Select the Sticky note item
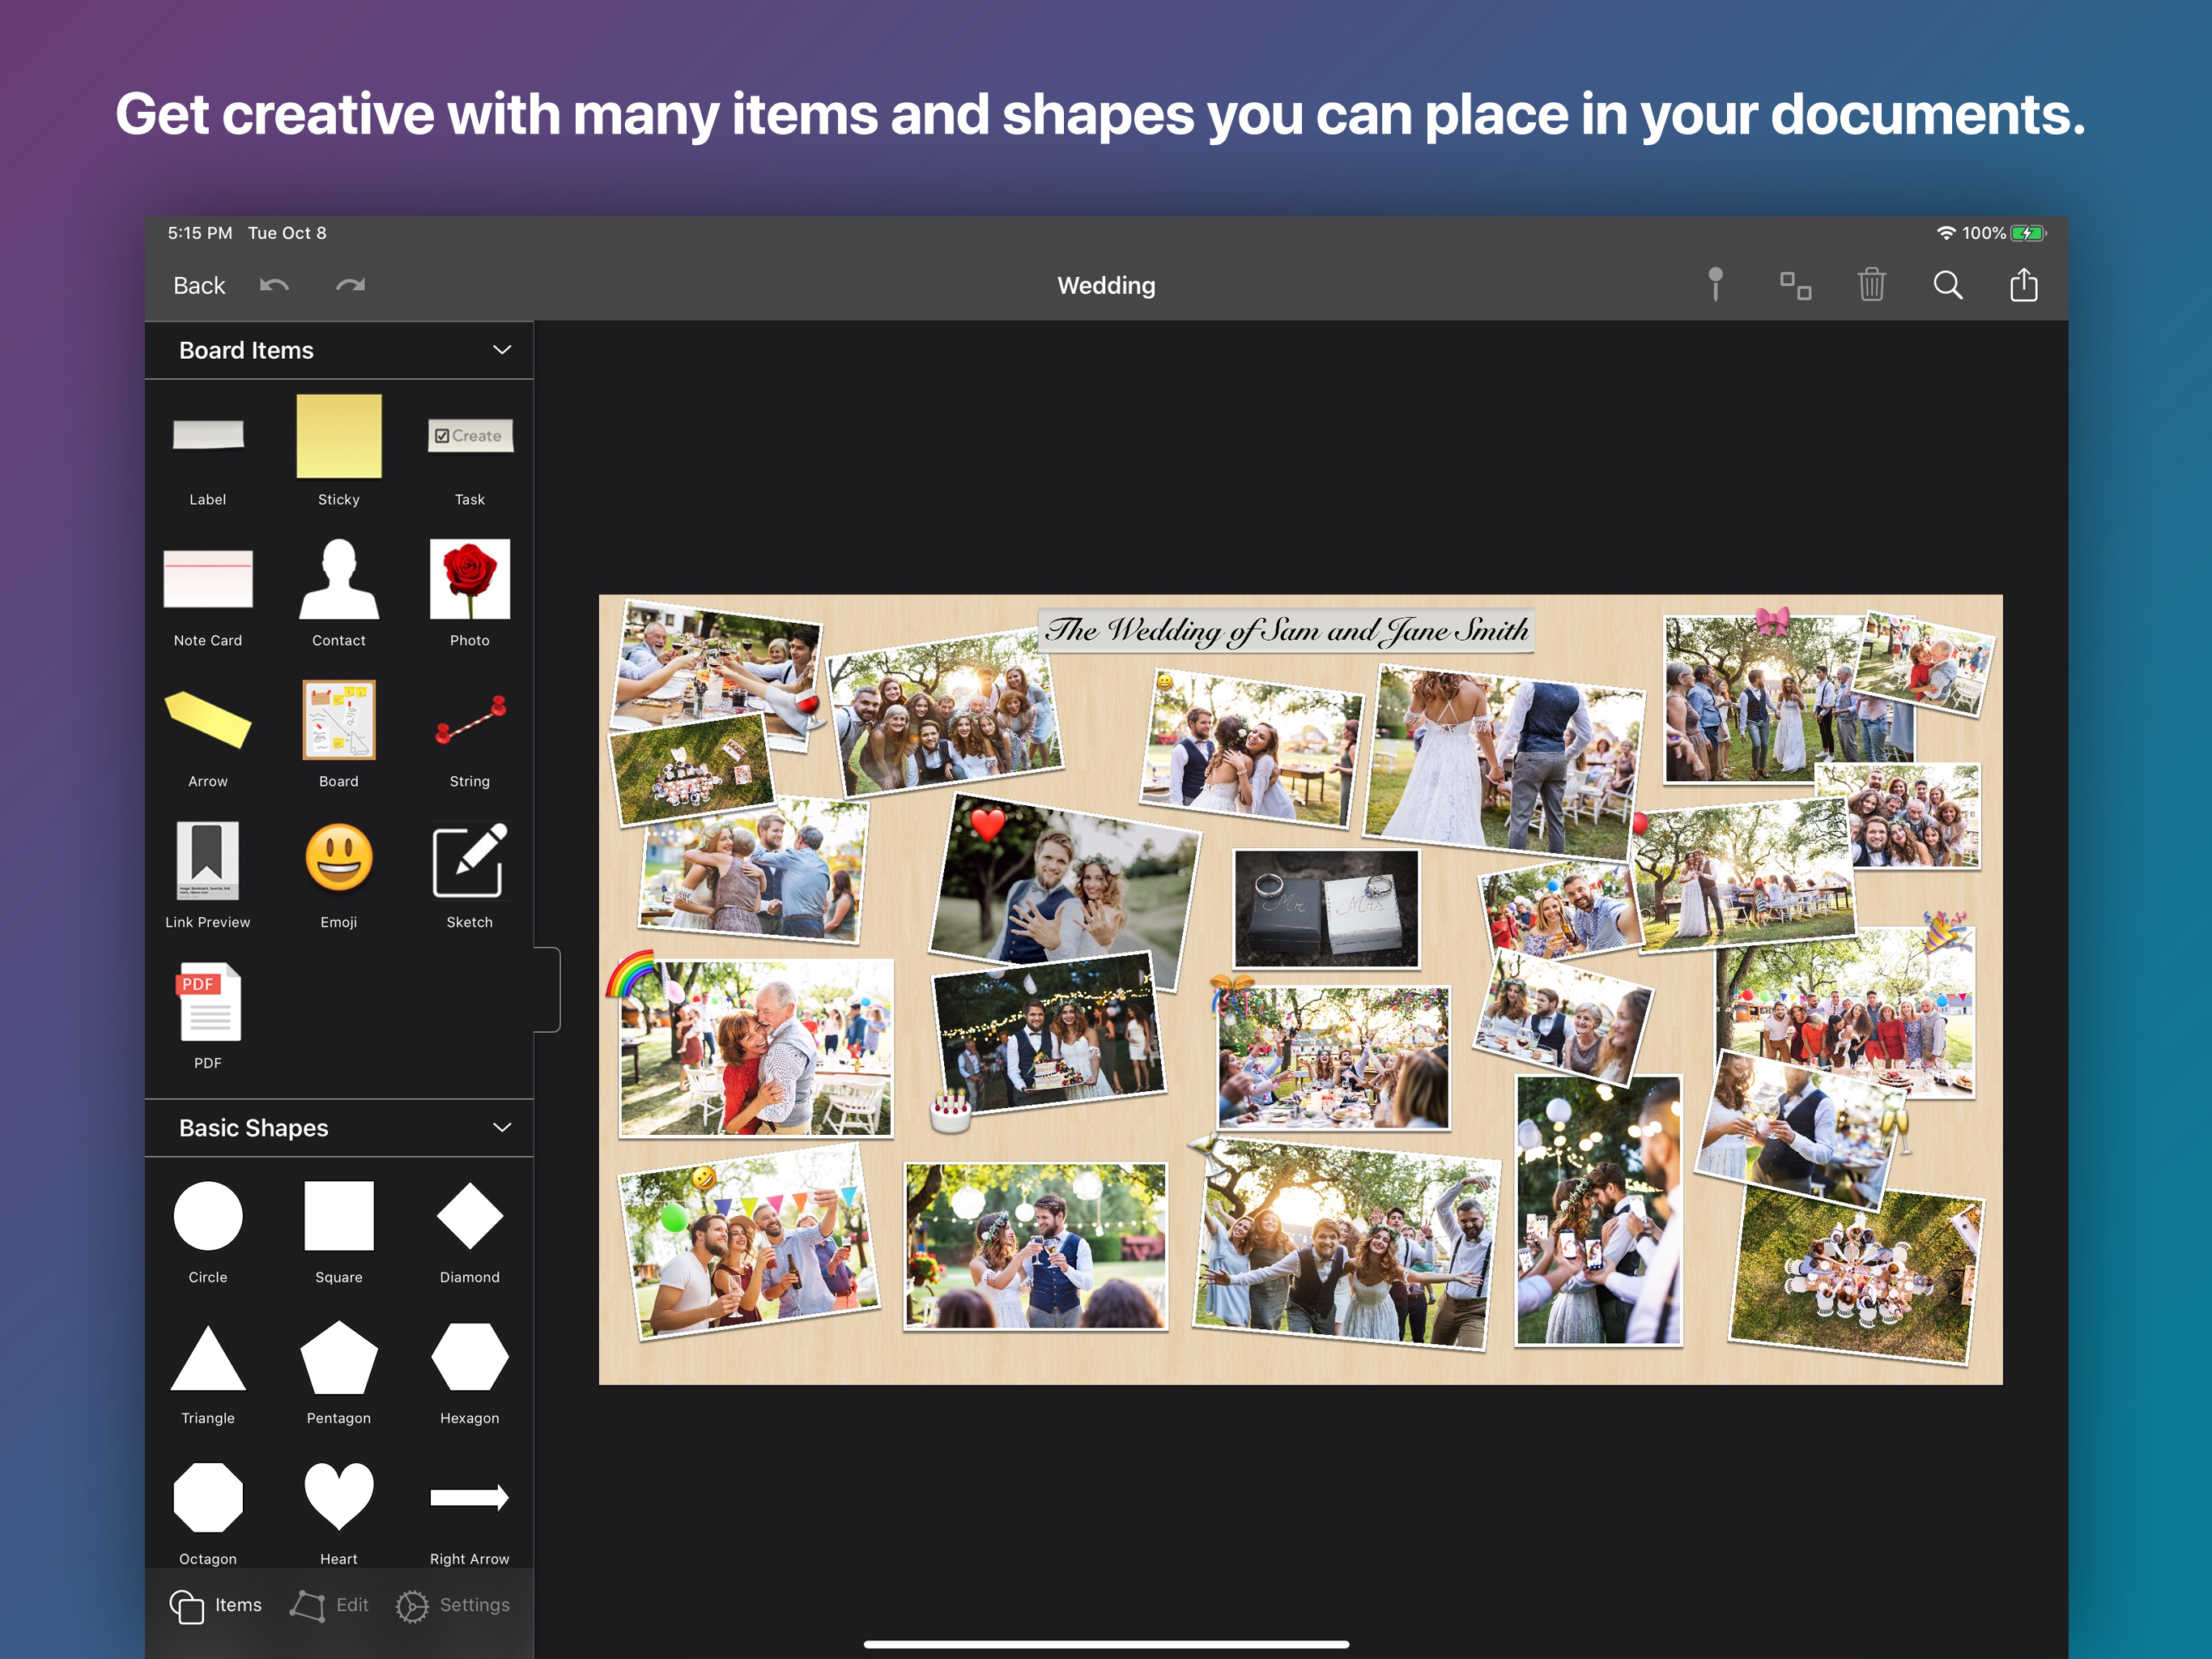2212x1659 pixels. click(338, 437)
